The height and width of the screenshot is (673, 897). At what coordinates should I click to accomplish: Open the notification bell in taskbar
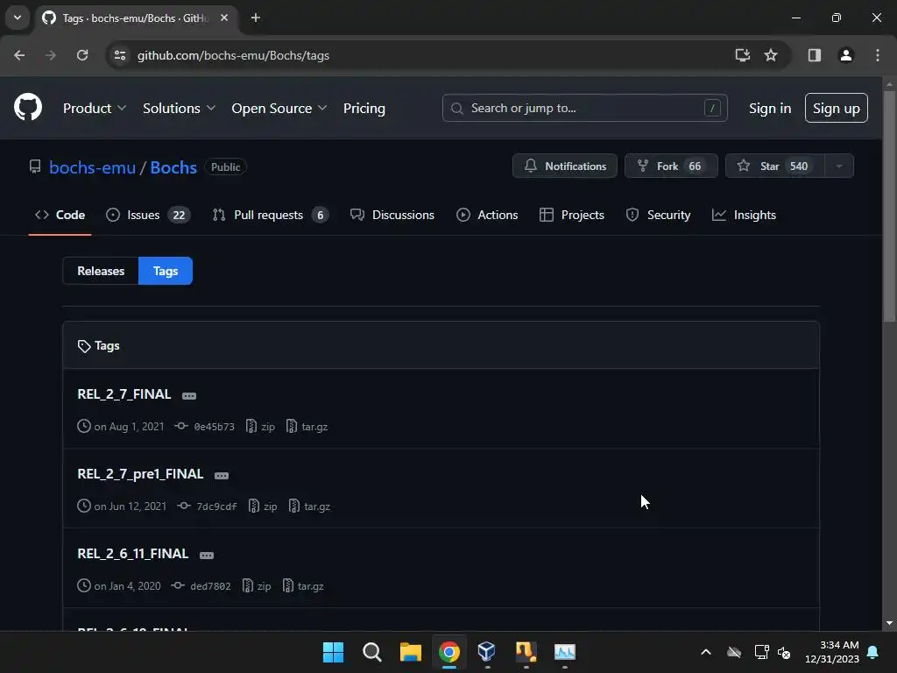click(872, 652)
